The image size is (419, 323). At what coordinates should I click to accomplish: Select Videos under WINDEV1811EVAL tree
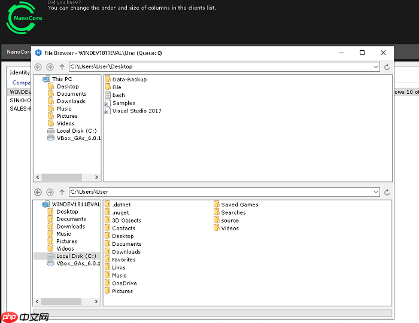60,248
